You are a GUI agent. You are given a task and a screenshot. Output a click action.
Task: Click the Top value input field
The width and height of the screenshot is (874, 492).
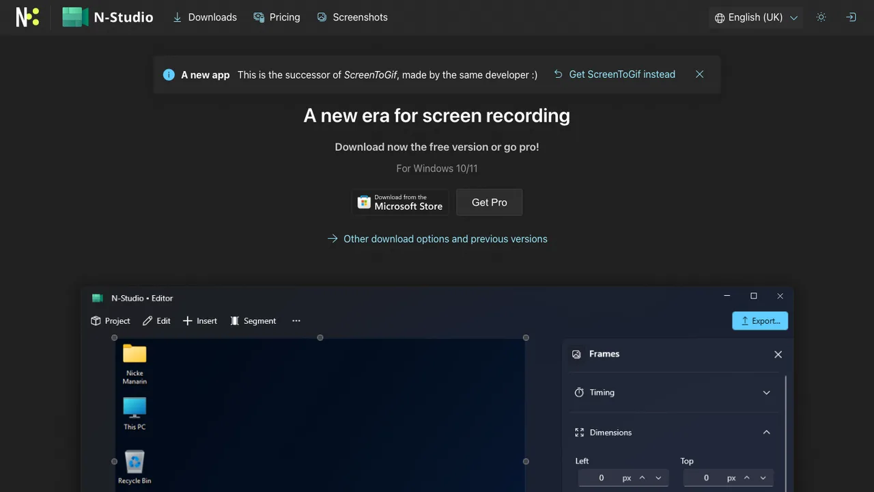tap(707, 478)
